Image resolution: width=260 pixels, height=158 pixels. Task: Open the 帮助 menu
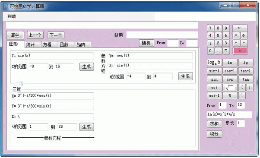(x=12, y=16)
